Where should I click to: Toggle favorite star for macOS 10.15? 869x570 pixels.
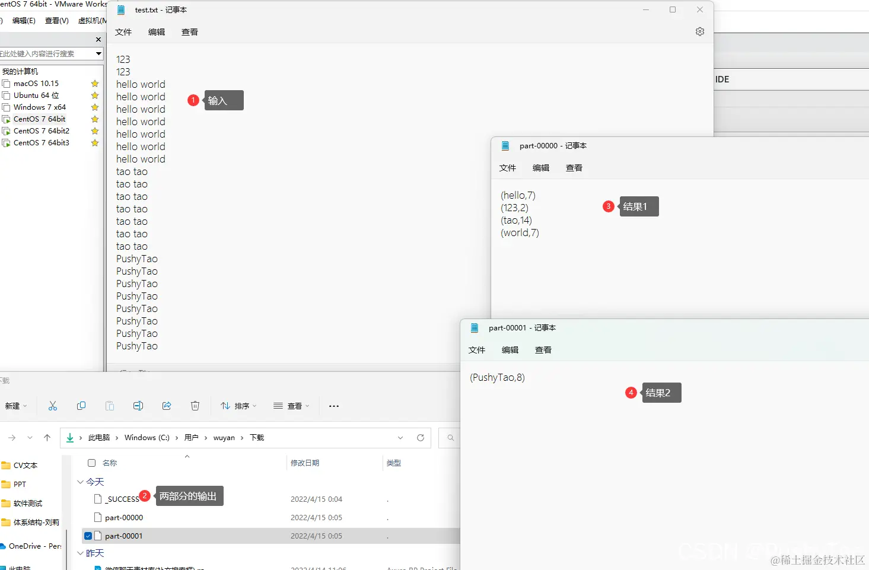click(x=95, y=84)
